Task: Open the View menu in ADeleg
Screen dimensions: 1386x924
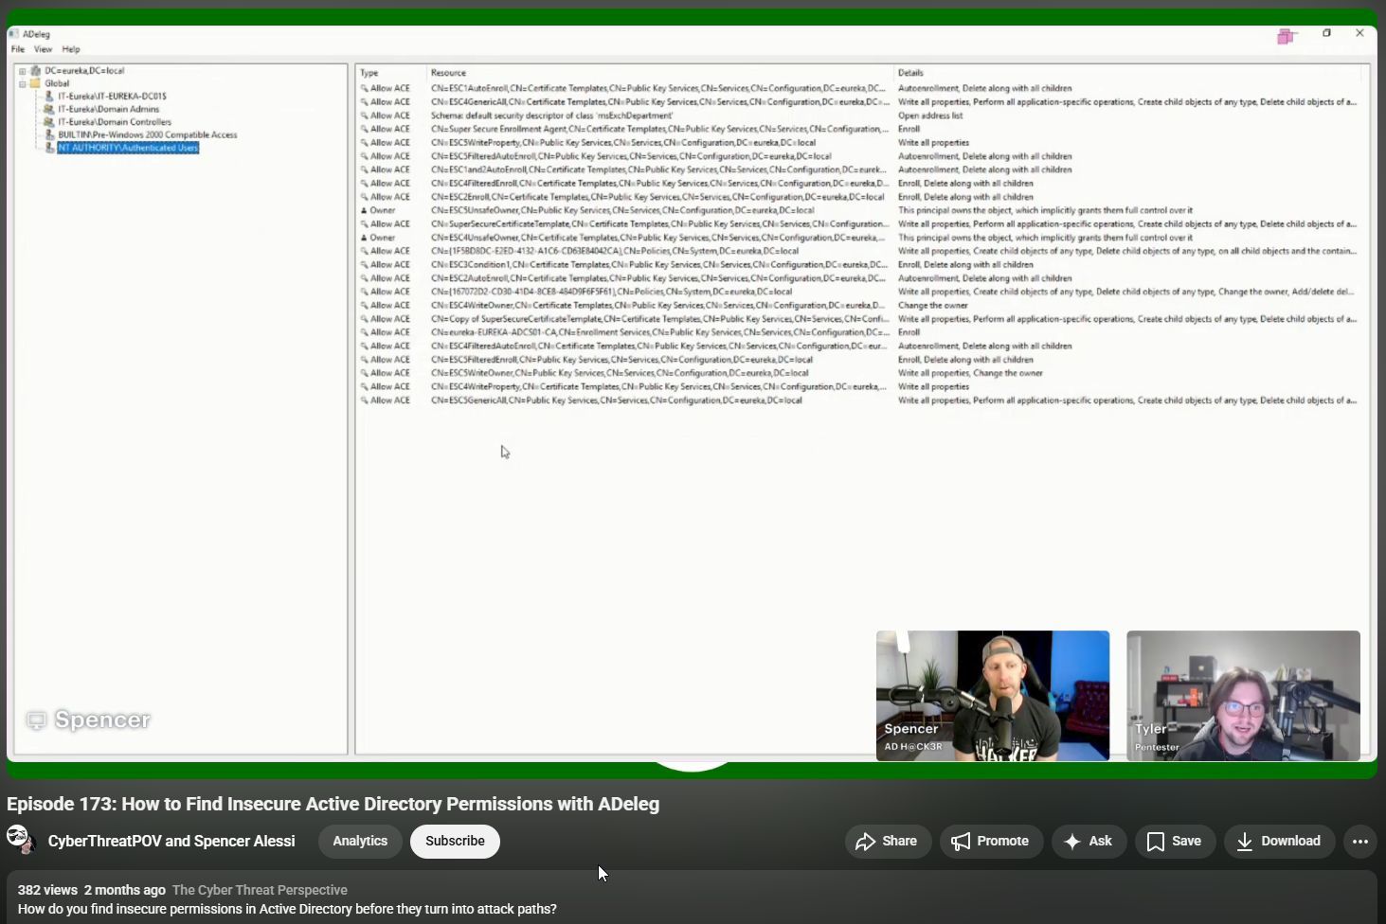Action: tap(44, 49)
